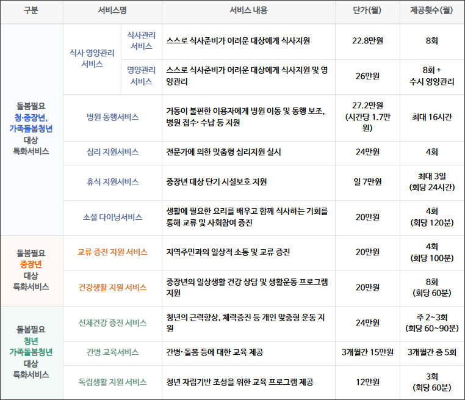Click the 심리 지원서비스 service name
Viewport: 465px width, 400px height.
112,152
